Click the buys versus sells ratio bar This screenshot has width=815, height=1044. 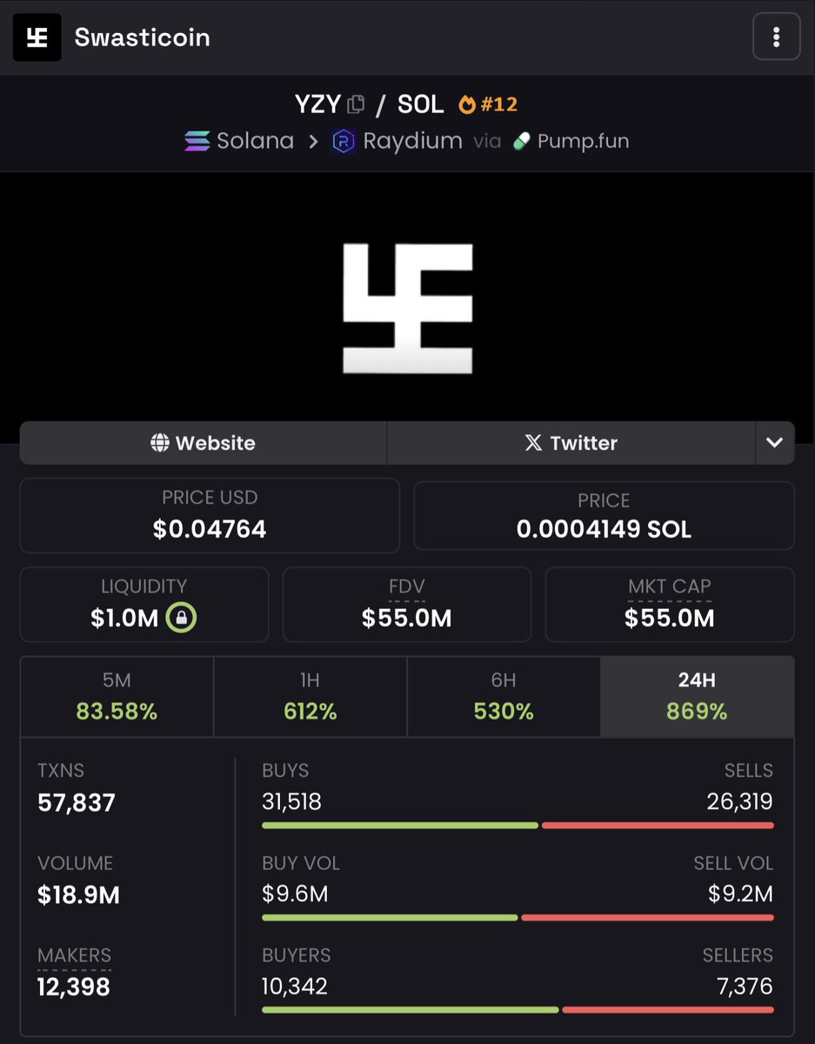[x=518, y=825]
